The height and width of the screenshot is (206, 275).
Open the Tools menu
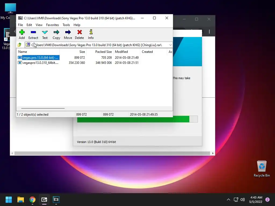66,25
